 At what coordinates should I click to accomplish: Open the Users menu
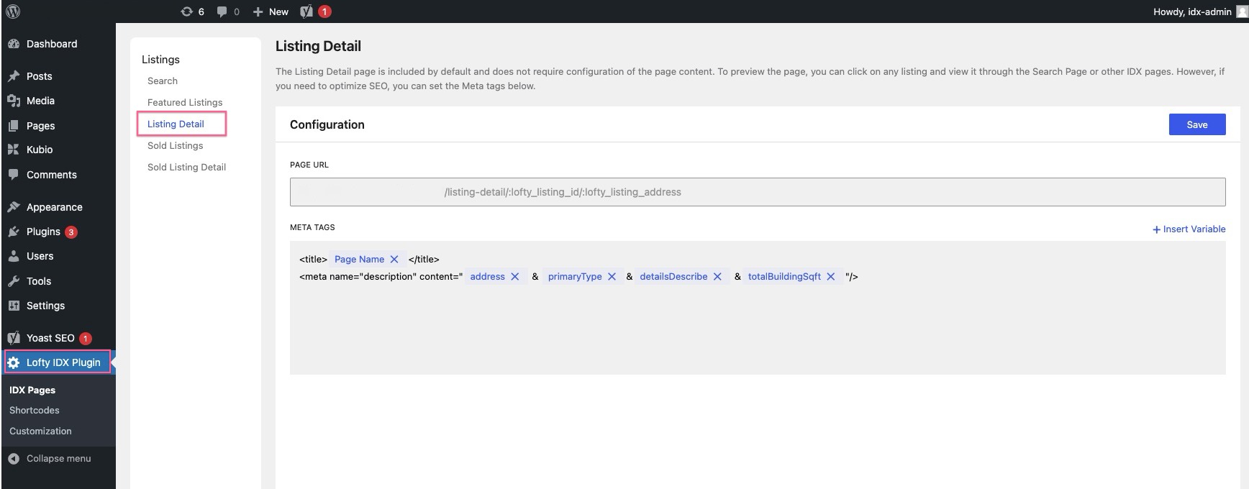(x=40, y=256)
